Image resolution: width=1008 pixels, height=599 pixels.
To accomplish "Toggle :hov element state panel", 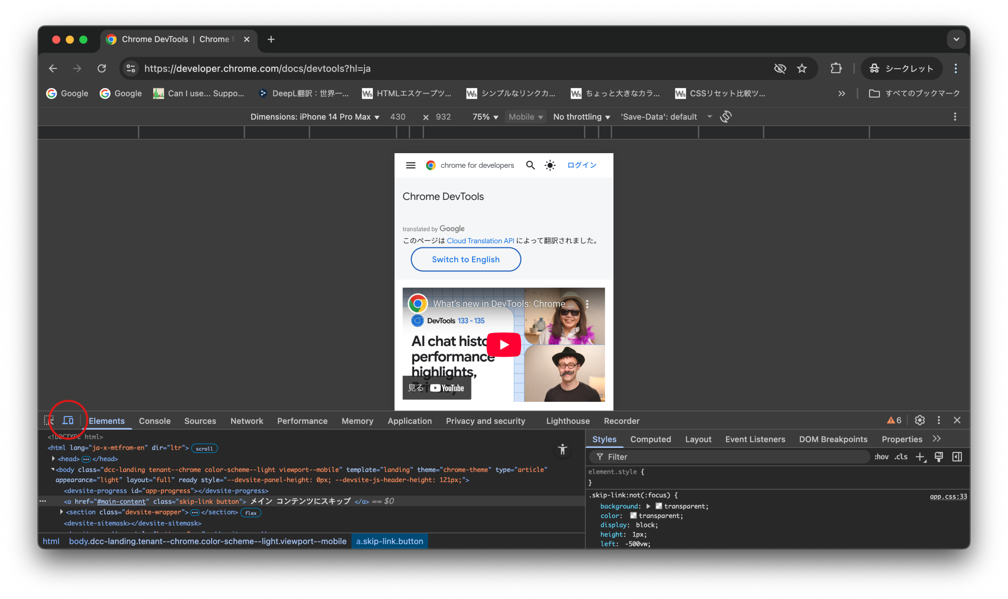I will [x=881, y=457].
